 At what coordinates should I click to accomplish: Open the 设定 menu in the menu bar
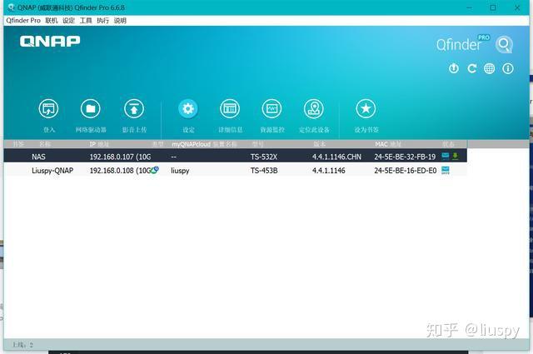68,20
